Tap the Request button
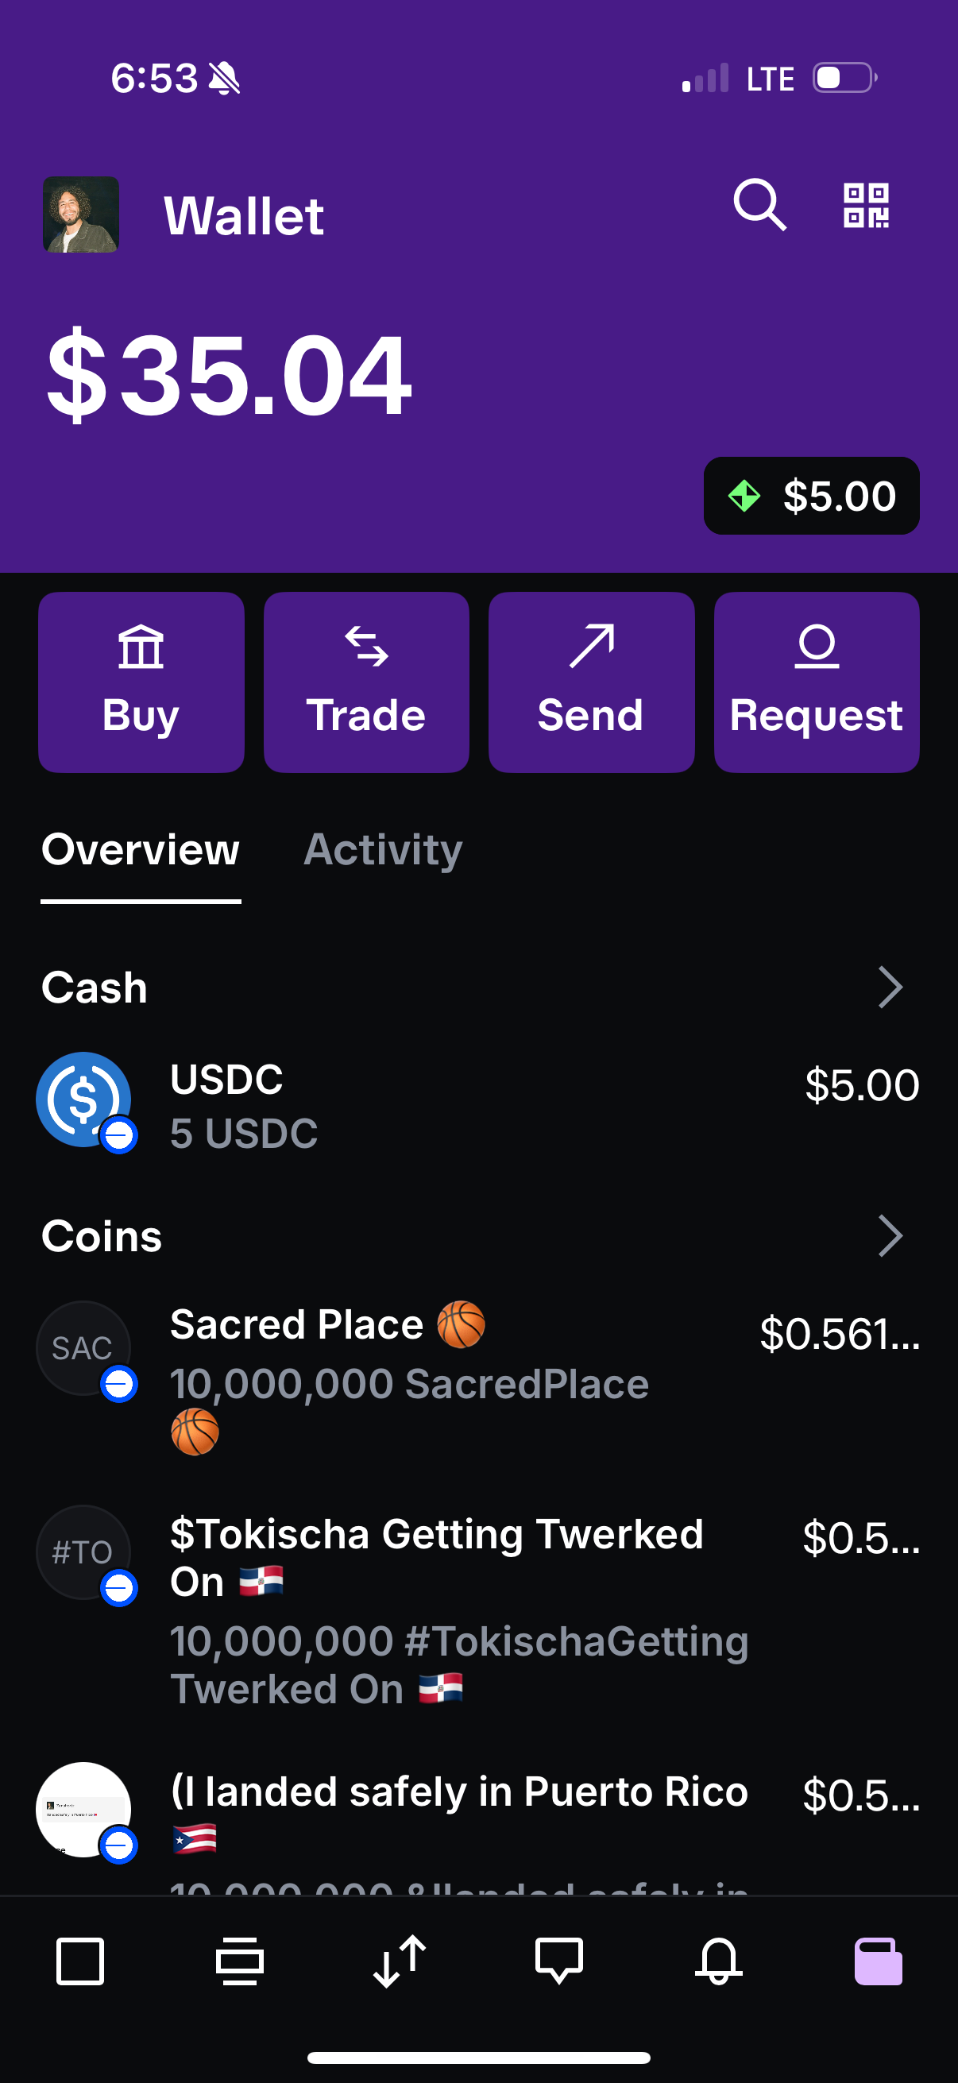 click(817, 682)
